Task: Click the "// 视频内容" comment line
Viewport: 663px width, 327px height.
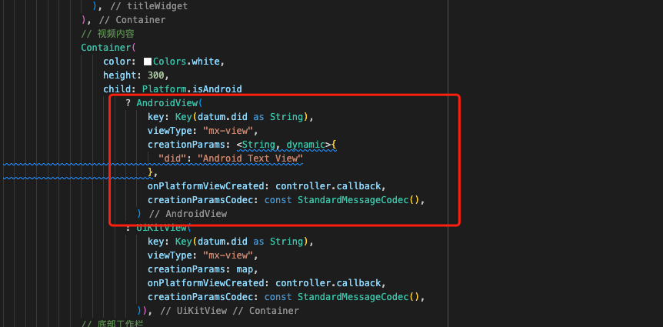Action: pyautogui.click(x=108, y=34)
